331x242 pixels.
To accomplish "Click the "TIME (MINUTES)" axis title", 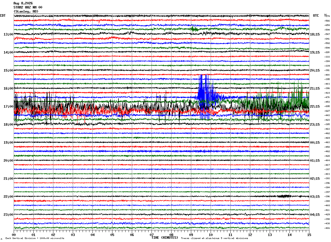I will tap(165, 238).
